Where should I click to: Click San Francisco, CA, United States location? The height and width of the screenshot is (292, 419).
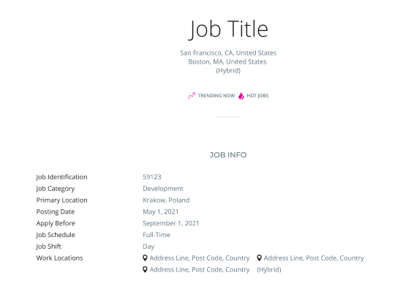pyautogui.click(x=228, y=53)
